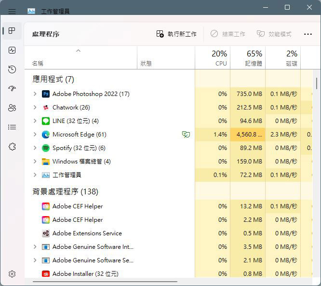
Task: Expand the Microsoft Edge process group
Action: [35, 135]
